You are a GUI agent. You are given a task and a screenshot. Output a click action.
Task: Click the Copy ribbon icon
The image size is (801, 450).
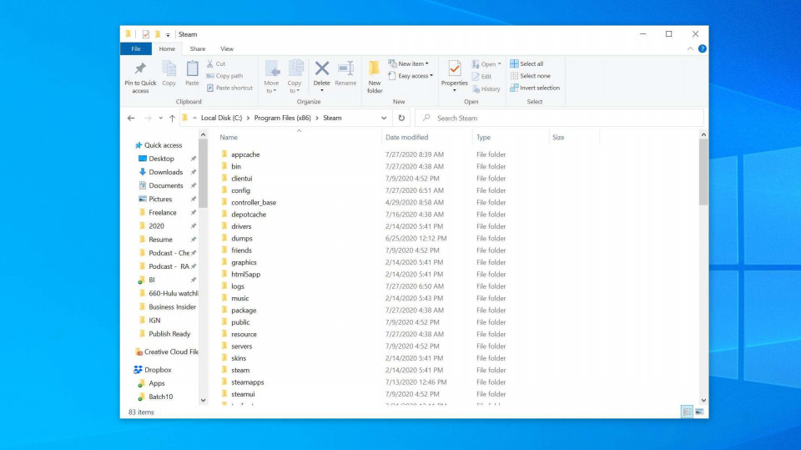coord(169,68)
